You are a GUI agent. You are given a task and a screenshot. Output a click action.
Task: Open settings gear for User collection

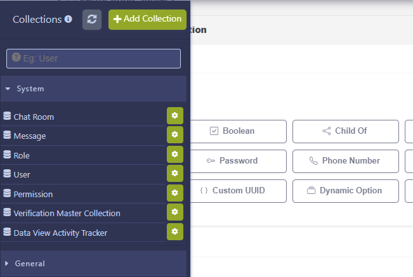(174, 174)
